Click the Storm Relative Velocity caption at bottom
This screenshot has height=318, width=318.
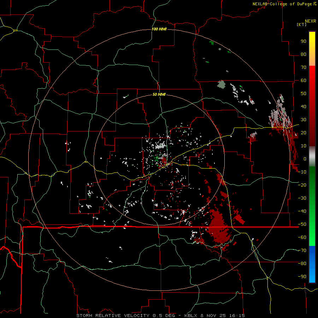click(x=161, y=316)
